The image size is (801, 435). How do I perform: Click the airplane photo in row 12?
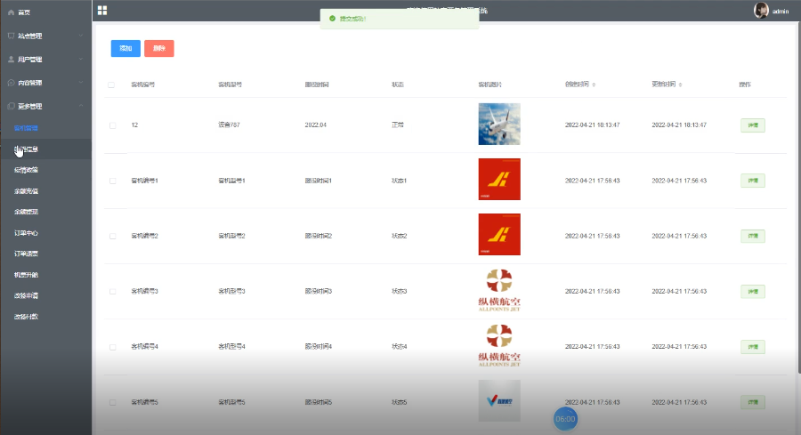499,124
